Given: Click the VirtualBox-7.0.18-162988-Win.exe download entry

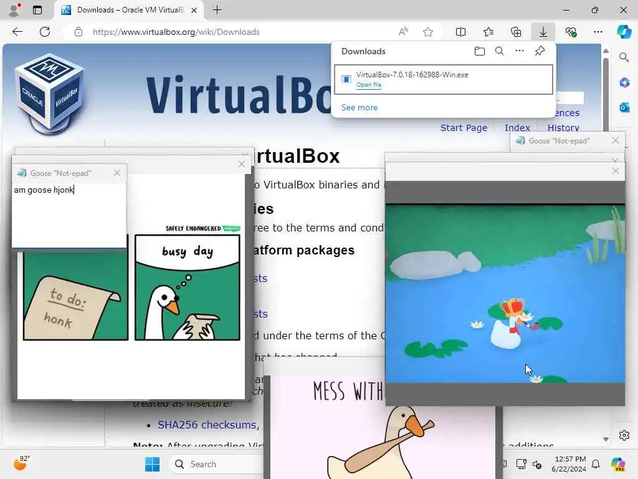Looking at the screenshot, I should (x=443, y=79).
